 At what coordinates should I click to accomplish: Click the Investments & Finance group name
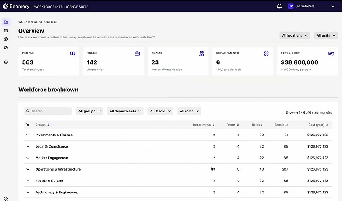click(54, 135)
